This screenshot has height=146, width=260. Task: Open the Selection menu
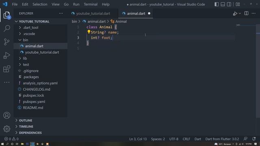40,4
